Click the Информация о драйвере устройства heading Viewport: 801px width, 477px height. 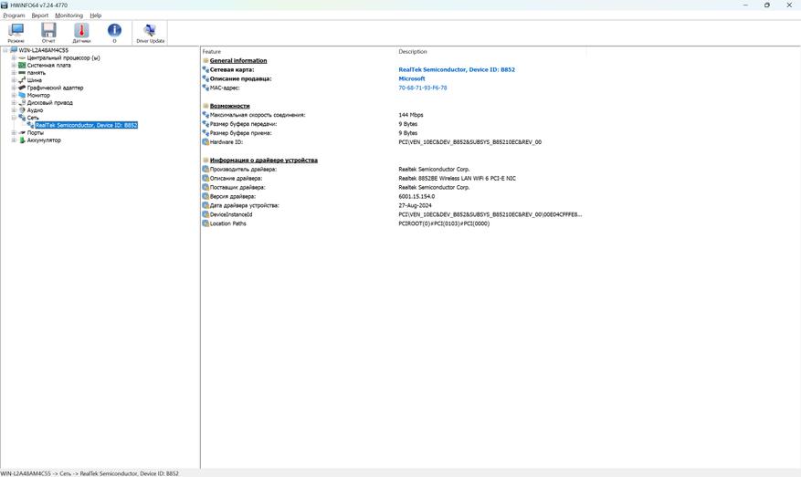[264, 161]
